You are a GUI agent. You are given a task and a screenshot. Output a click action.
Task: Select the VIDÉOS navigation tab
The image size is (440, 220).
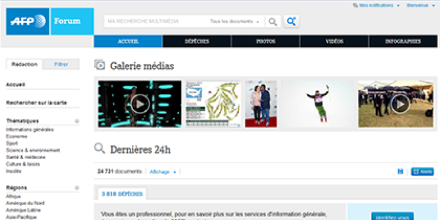click(x=334, y=41)
